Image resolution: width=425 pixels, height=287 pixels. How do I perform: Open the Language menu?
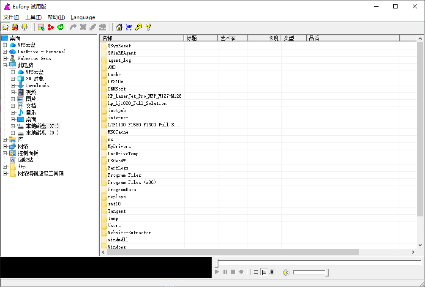pyautogui.click(x=83, y=17)
